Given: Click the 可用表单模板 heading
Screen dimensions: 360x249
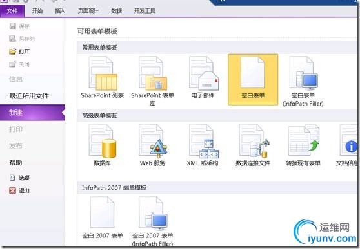Looking at the screenshot, I should coord(97,32).
